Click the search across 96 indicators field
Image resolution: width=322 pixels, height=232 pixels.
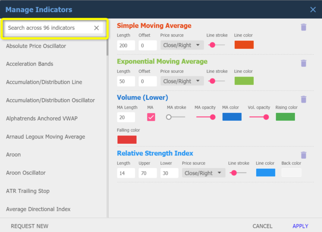click(x=49, y=28)
